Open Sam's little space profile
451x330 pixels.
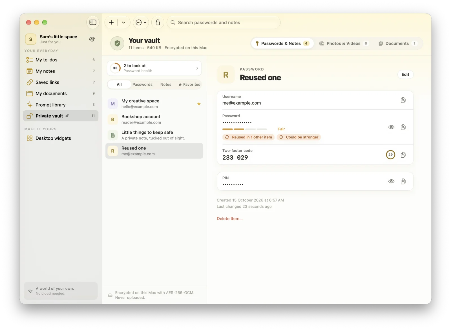[x=51, y=39]
